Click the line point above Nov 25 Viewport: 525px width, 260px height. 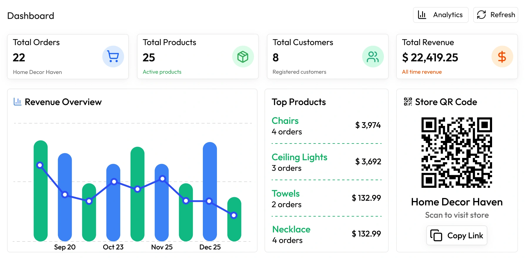click(x=162, y=178)
